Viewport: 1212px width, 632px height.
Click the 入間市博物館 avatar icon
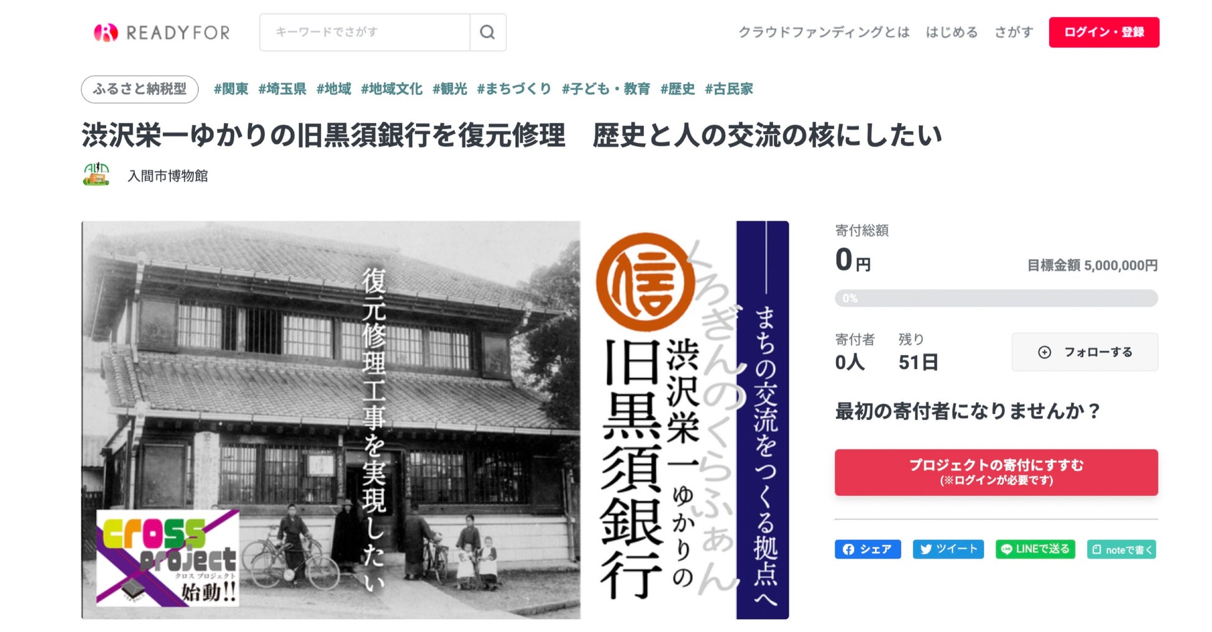(96, 175)
